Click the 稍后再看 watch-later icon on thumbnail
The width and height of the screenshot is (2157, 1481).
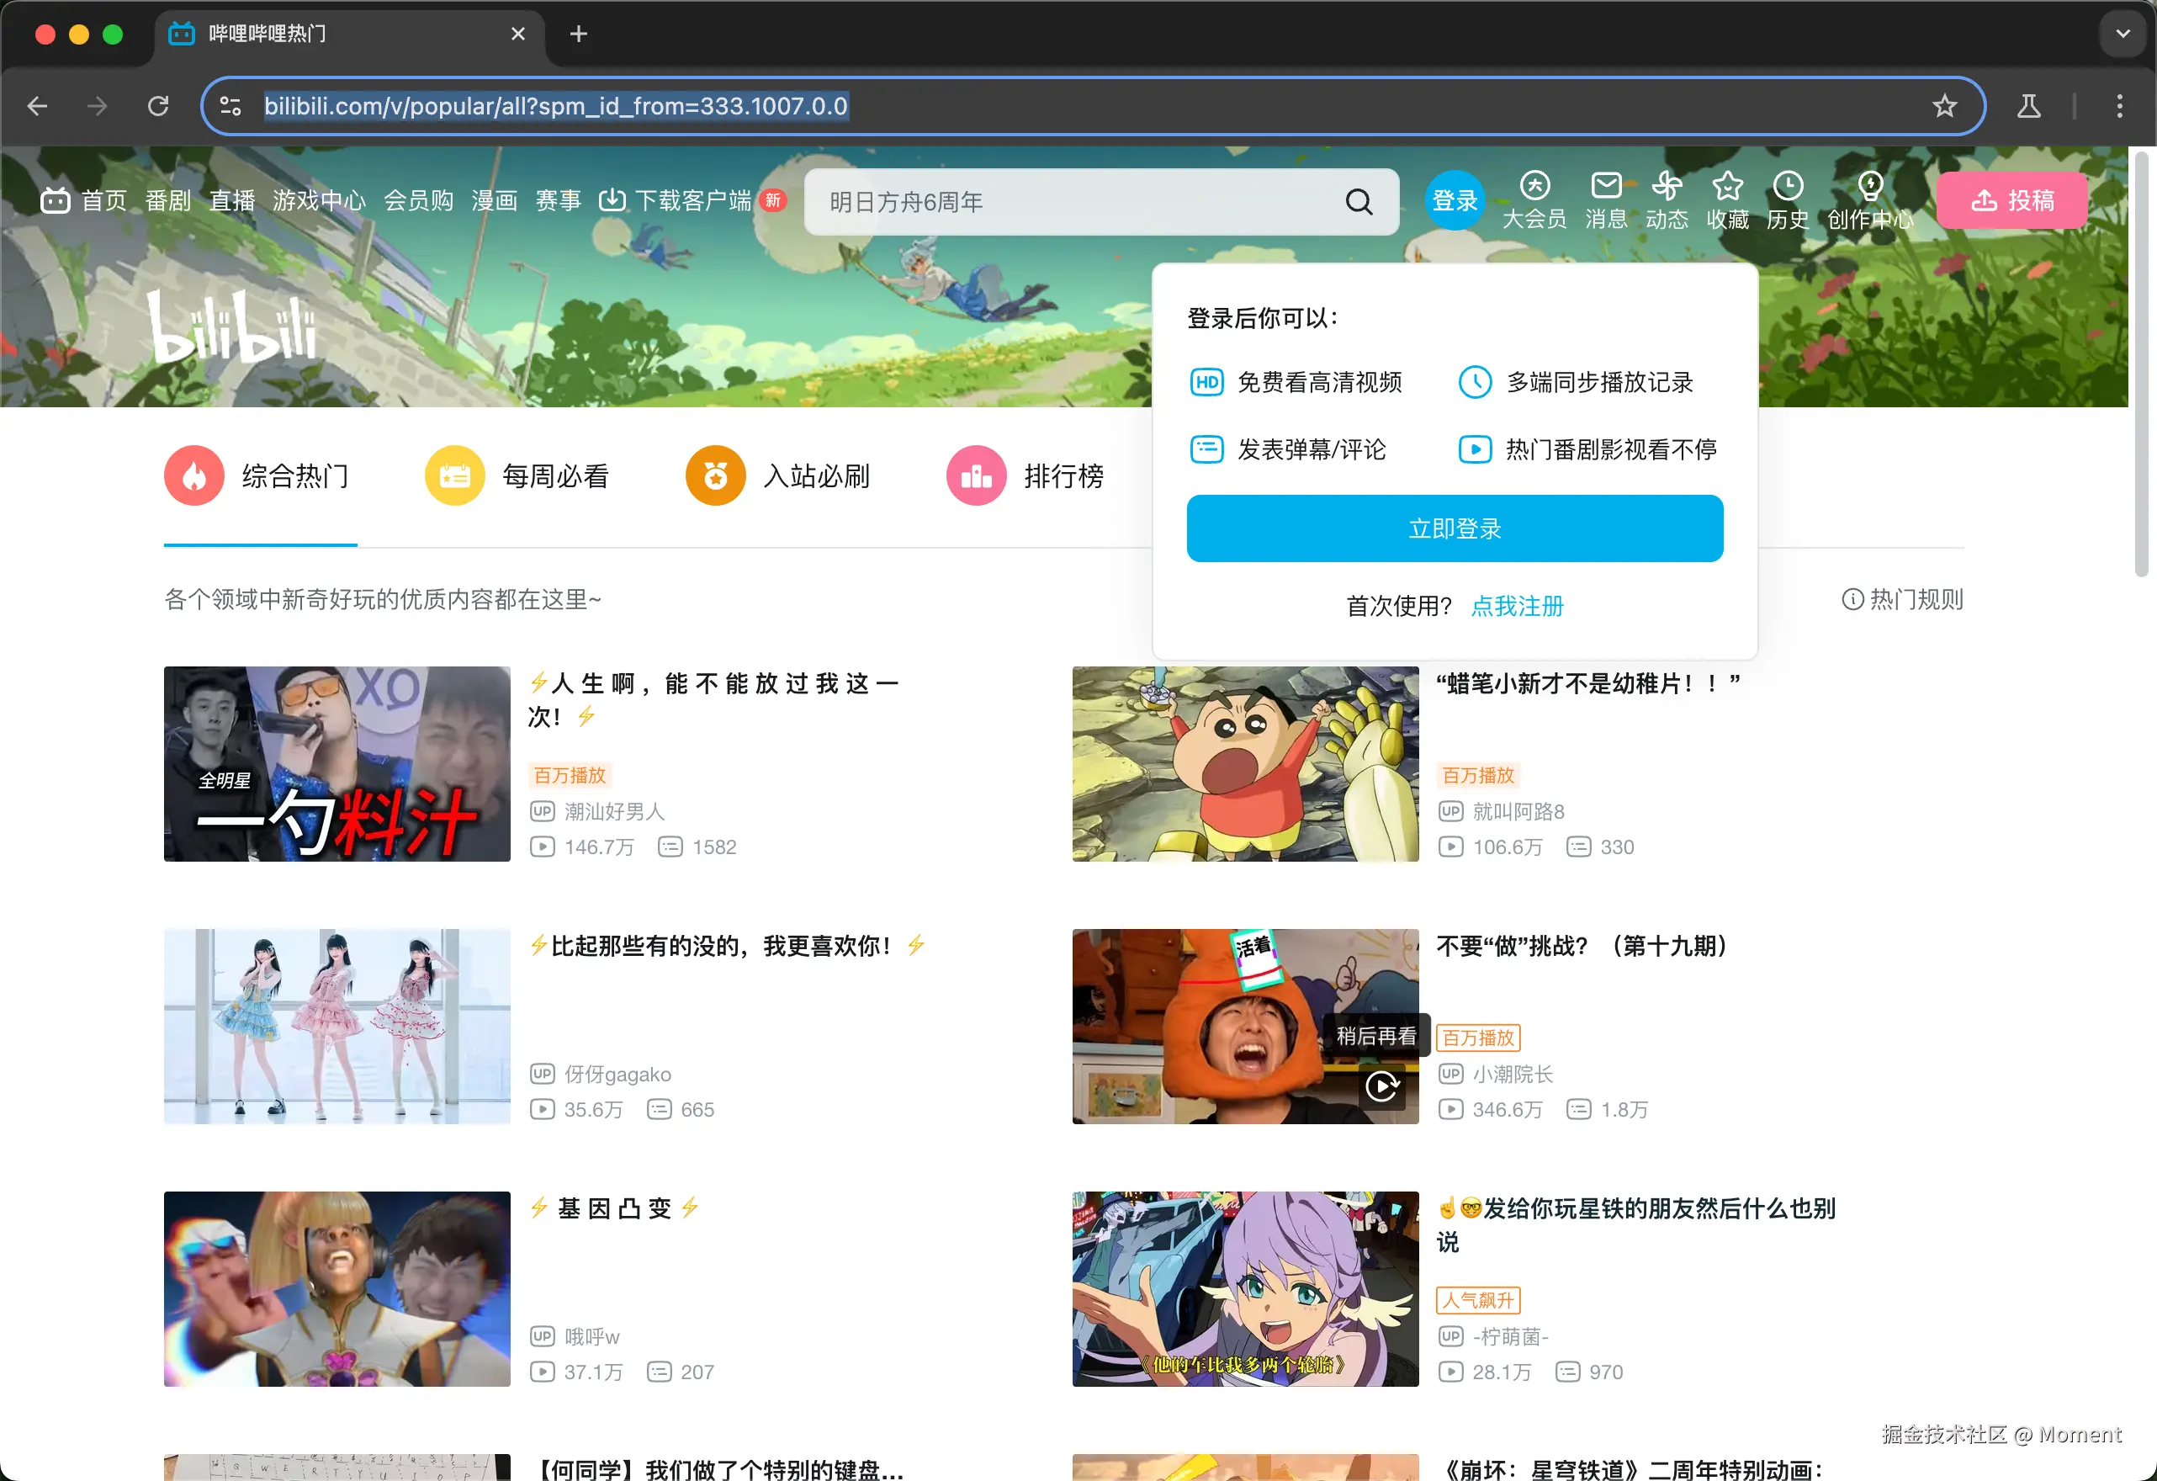pyautogui.click(x=1382, y=1086)
